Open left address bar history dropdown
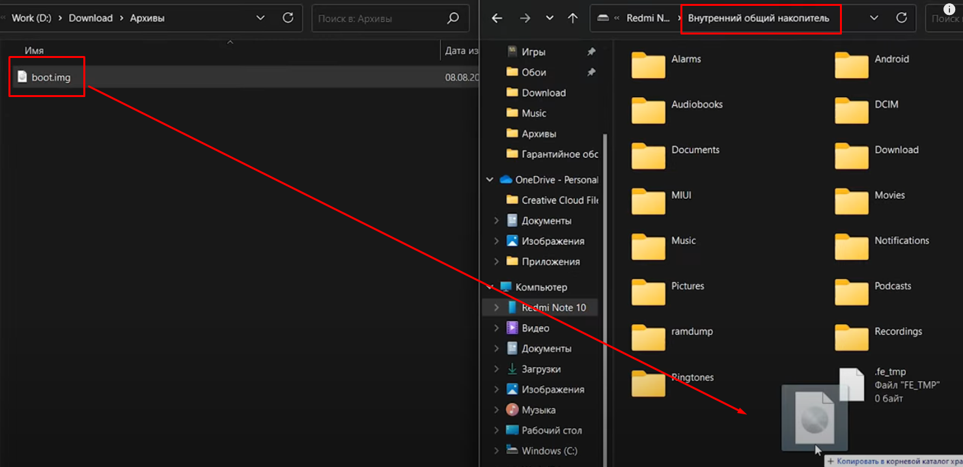The width and height of the screenshot is (963, 467). pyautogui.click(x=260, y=18)
